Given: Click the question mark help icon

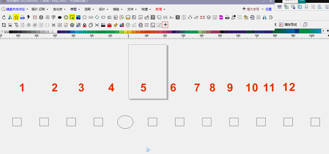Looking at the screenshot, I should tap(128, 25).
